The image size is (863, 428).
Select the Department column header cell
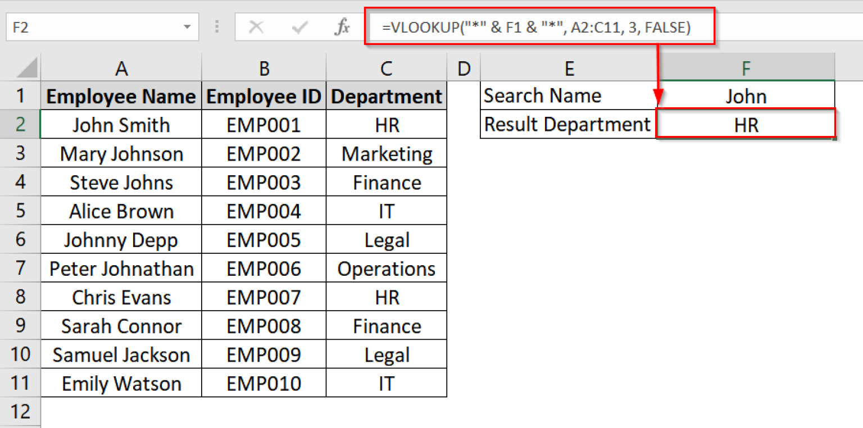[x=386, y=95]
